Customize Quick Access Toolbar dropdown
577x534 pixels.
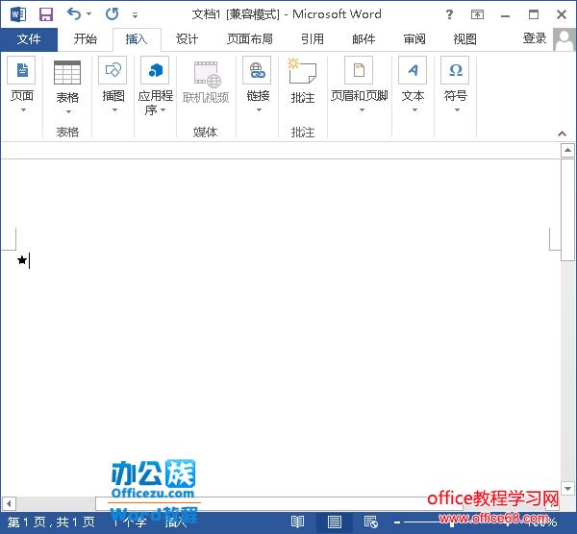tap(135, 15)
